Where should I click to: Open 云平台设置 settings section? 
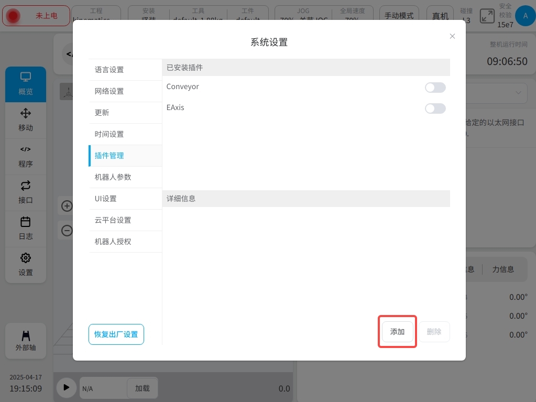point(113,220)
